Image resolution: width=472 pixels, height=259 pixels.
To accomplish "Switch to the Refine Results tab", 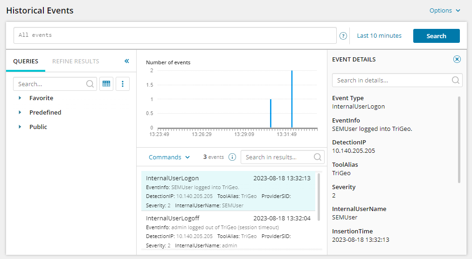I will click(x=76, y=61).
